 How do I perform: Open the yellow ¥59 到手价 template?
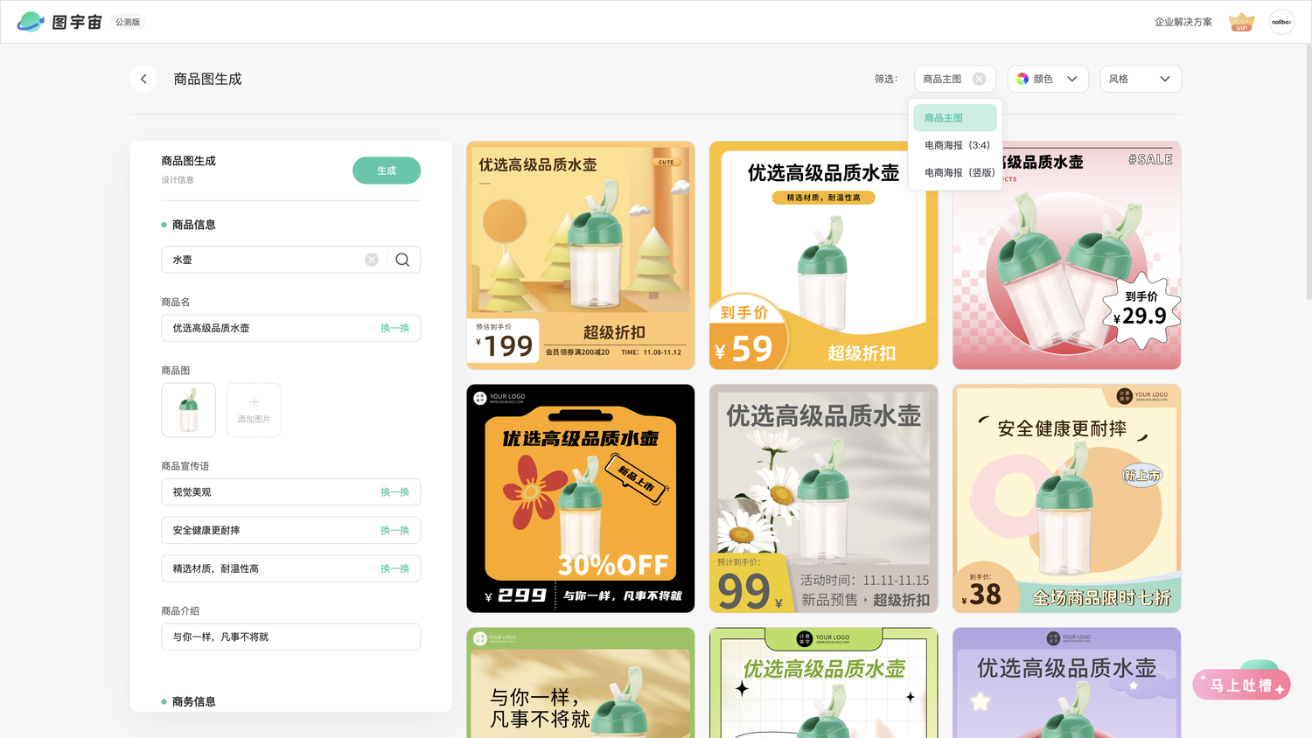point(823,255)
